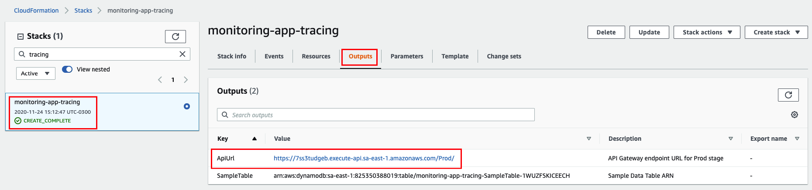
Task: Refresh the Outputs table
Action: click(x=788, y=95)
